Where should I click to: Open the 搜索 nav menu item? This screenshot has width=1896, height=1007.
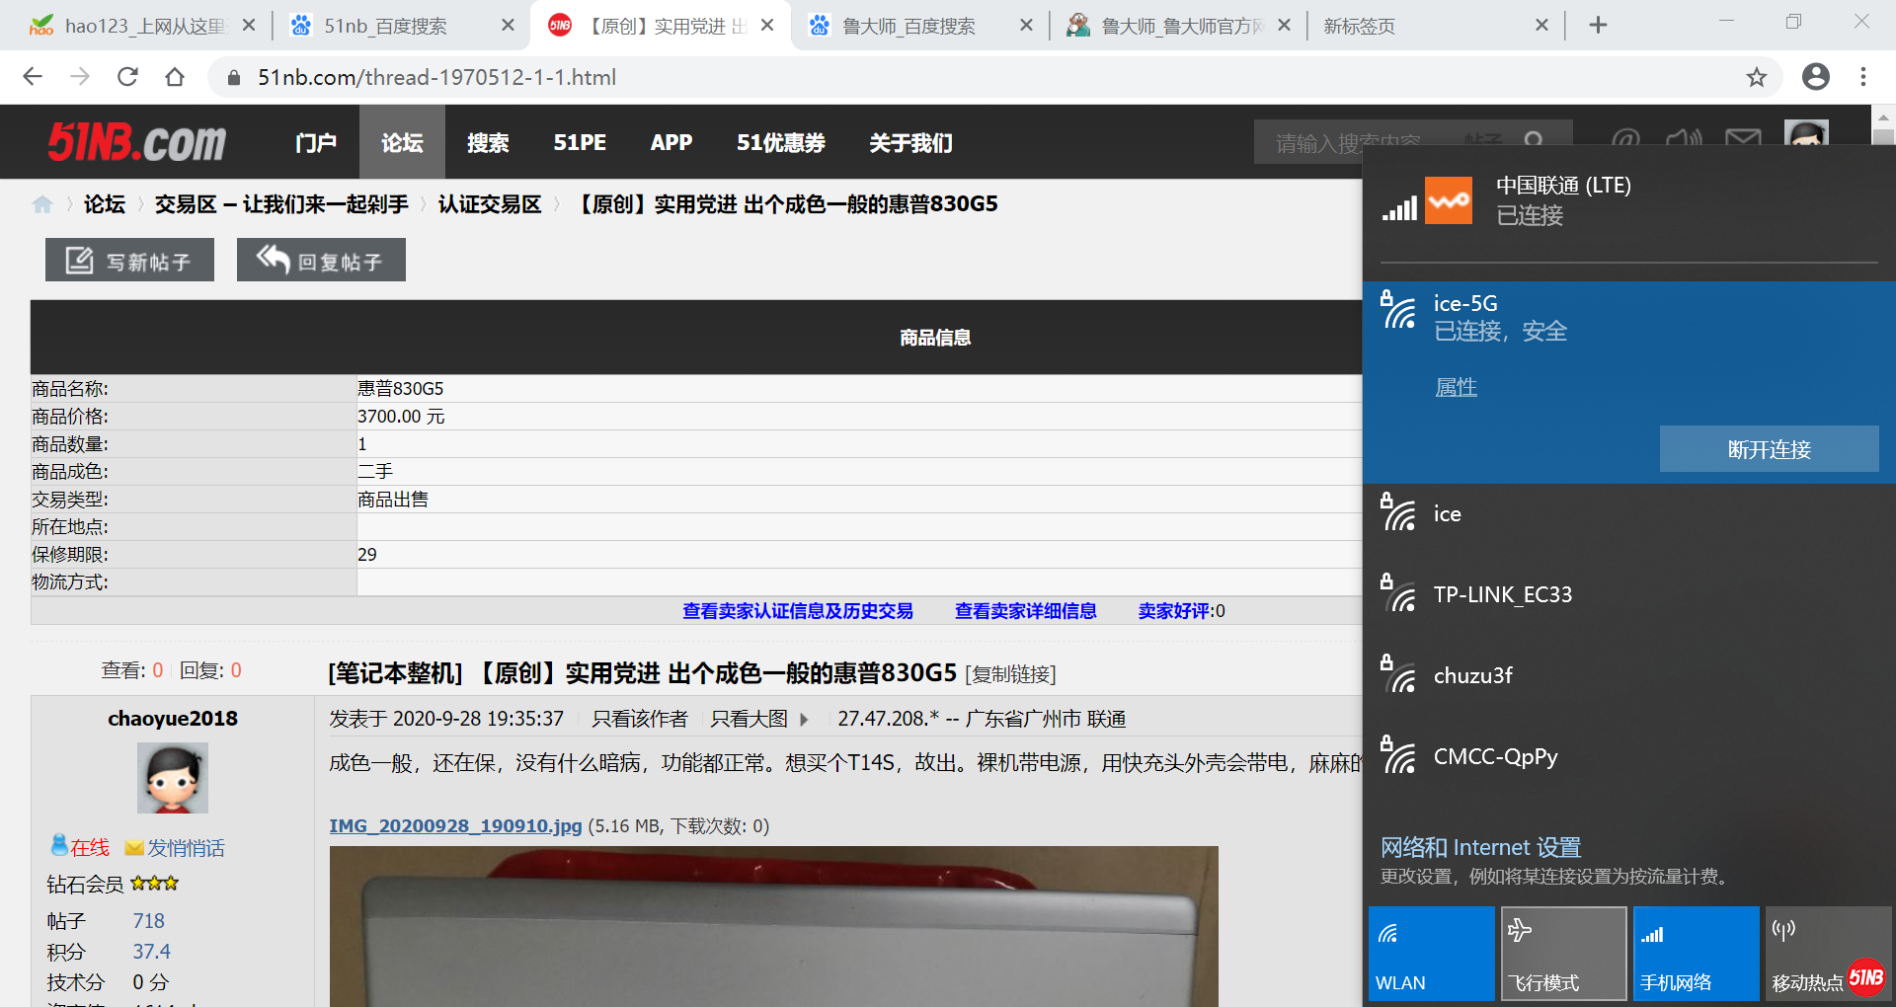pyautogui.click(x=488, y=142)
